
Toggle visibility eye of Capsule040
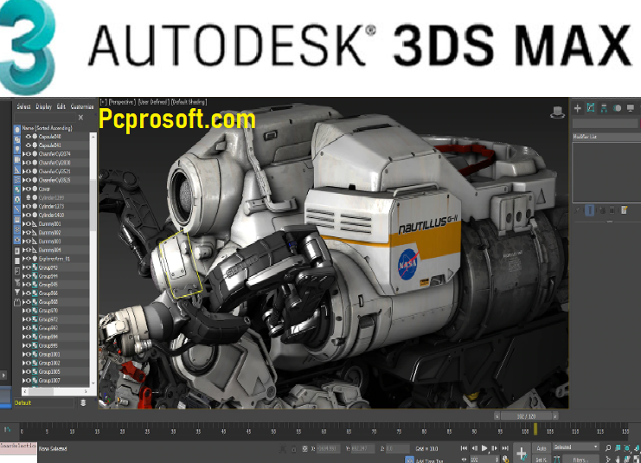tap(29, 137)
